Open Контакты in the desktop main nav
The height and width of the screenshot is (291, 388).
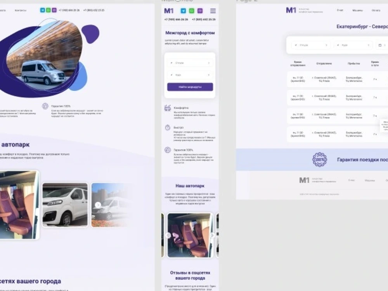21,10
